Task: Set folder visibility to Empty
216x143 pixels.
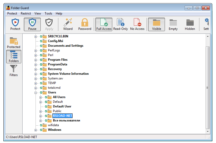Action: point(173,24)
